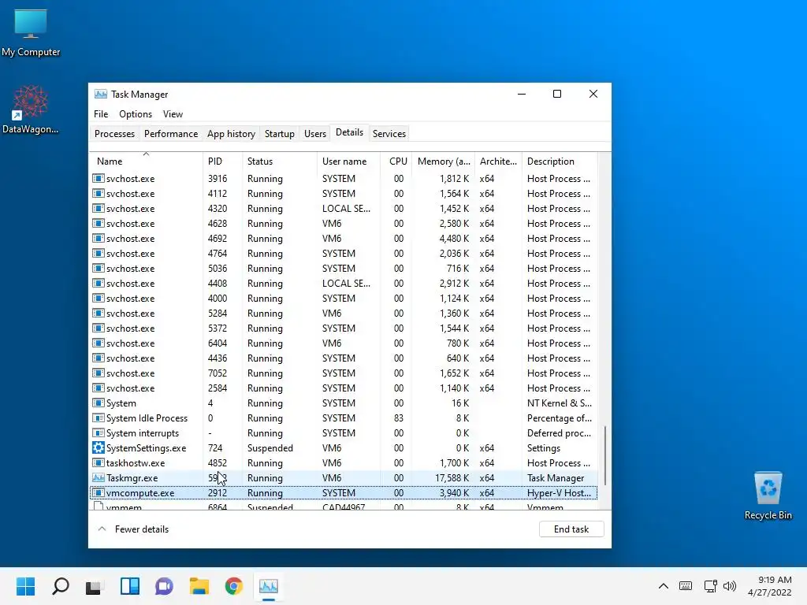807x605 pixels.
Task: Maximize the Task Manager window
Action: 557,94
